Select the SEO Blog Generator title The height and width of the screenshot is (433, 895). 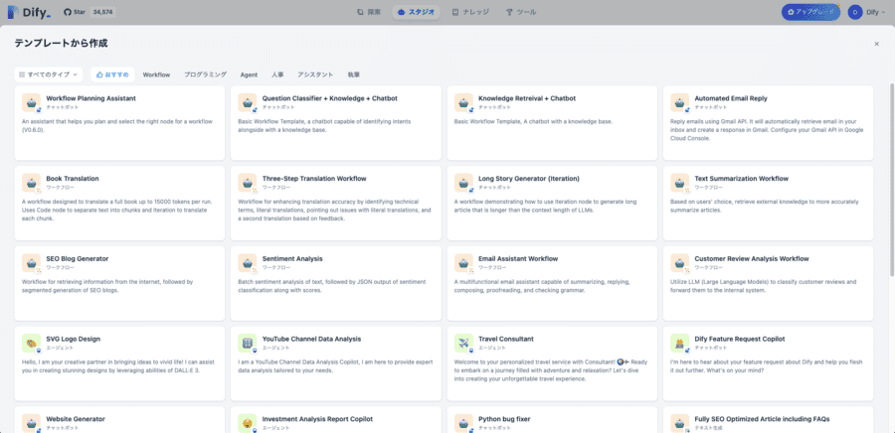(x=77, y=258)
